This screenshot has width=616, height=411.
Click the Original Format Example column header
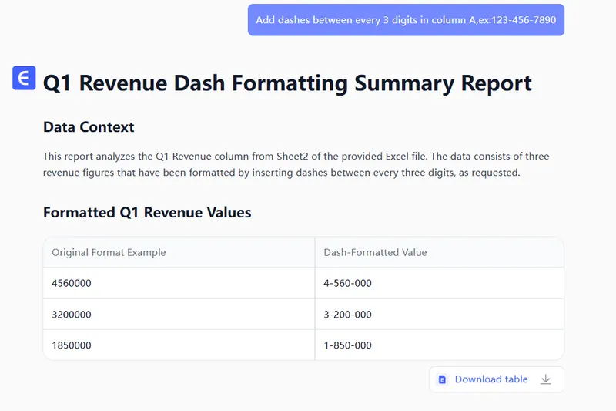point(109,252)
